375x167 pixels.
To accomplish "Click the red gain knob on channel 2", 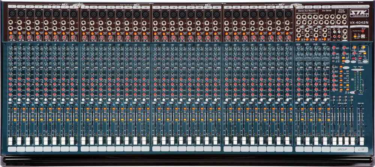I will tap(20, 38).
